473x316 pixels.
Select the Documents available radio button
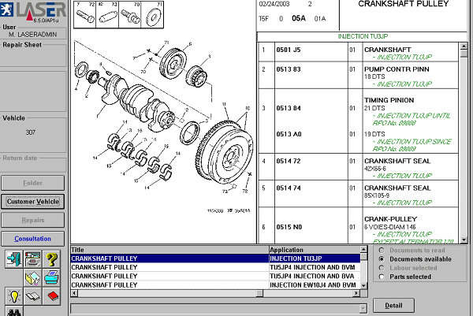(x=382, y=259)
